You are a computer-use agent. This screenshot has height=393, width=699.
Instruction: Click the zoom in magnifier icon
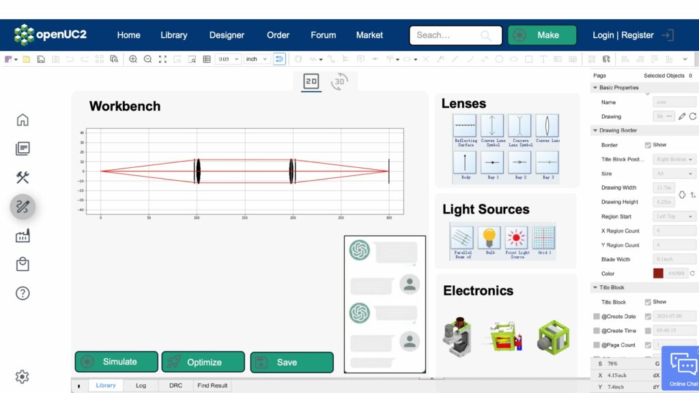point(133,59)
